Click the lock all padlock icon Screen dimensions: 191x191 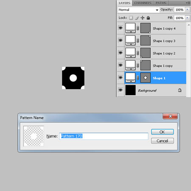[x=148, y=18]
